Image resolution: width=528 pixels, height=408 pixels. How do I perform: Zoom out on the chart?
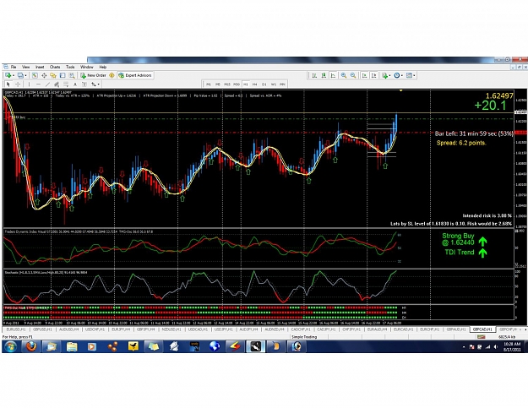pyautogui.click(x=353, y=75)
